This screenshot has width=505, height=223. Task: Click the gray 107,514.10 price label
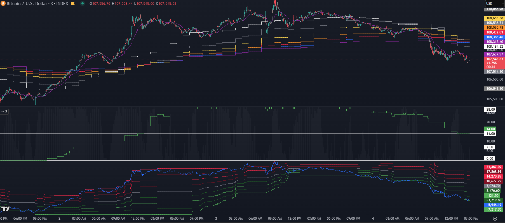(494, 72)
